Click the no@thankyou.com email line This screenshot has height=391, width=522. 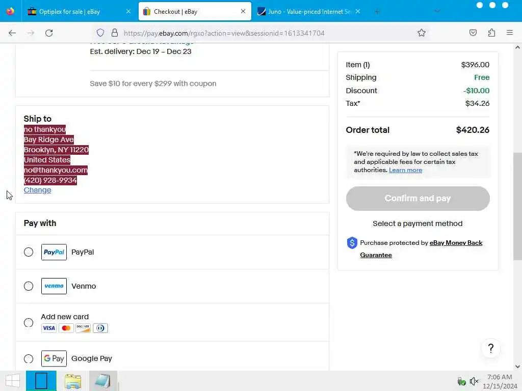coord(56,170)
